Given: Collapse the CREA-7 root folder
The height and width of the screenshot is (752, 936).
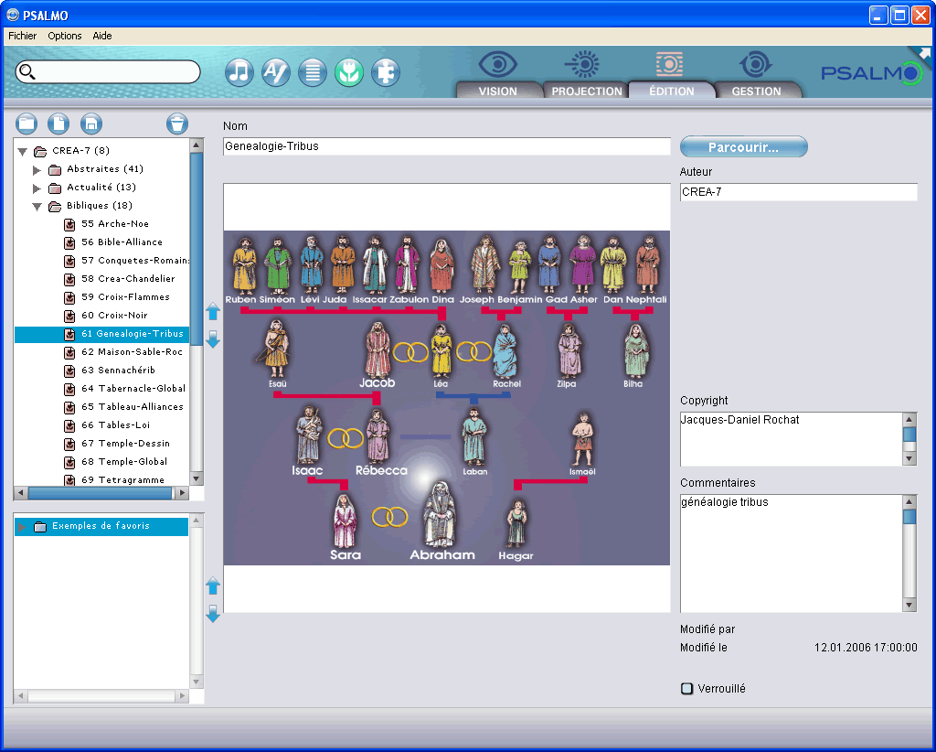Looking at the screenshot, I should (x=23, y=152).
